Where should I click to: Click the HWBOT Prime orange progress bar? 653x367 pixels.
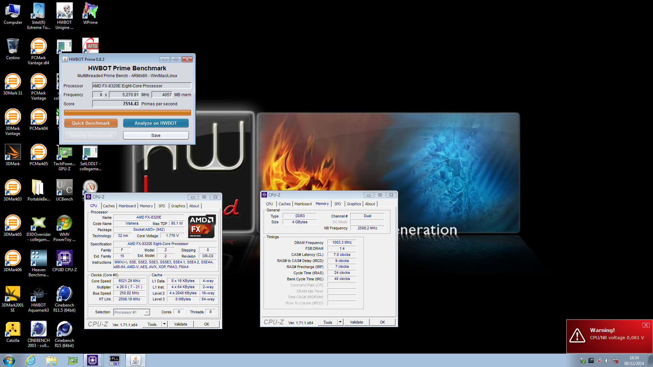(128, 112)
